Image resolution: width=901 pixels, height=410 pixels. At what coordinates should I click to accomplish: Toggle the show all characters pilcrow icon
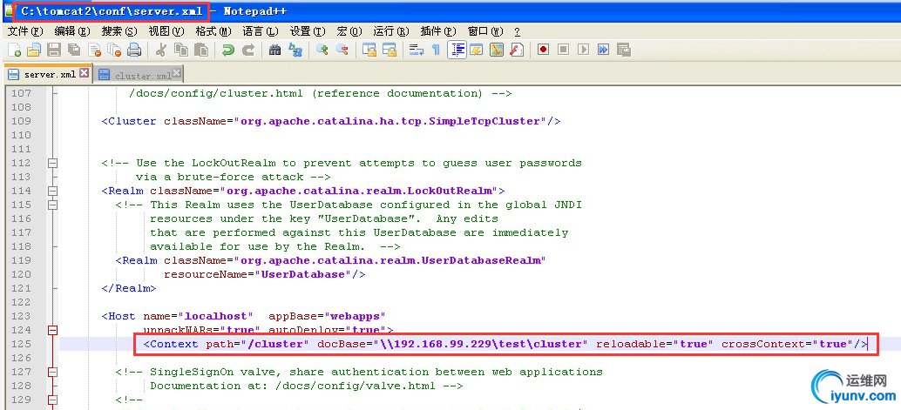(436, 50)
